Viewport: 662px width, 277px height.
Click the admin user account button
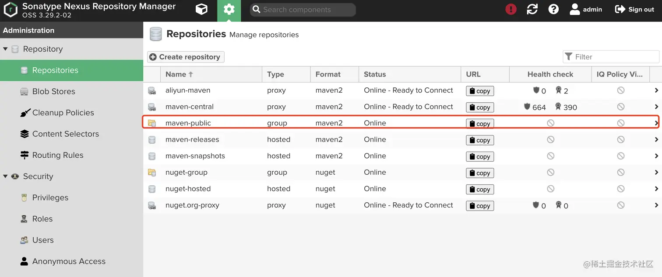click(x=586, y=10)
